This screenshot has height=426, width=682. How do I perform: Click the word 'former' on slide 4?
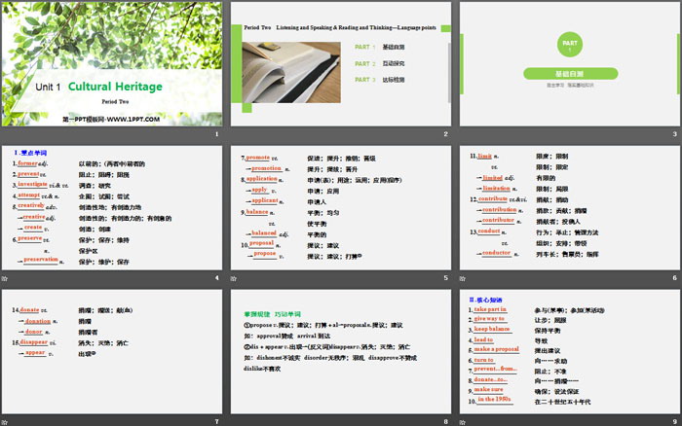point(27,163)
